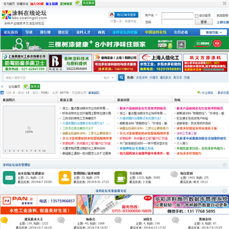
Task: Open the 用户名 login type dropdown
Action: 151,15
